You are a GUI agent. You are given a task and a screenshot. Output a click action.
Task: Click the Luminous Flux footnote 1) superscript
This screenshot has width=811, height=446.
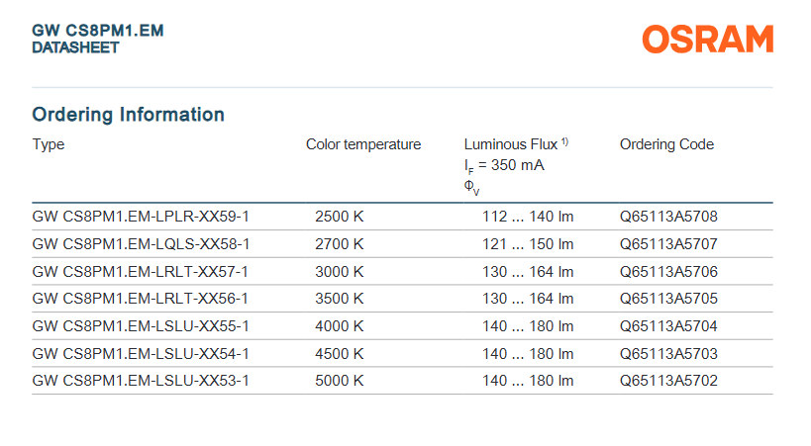pos(564,141)
